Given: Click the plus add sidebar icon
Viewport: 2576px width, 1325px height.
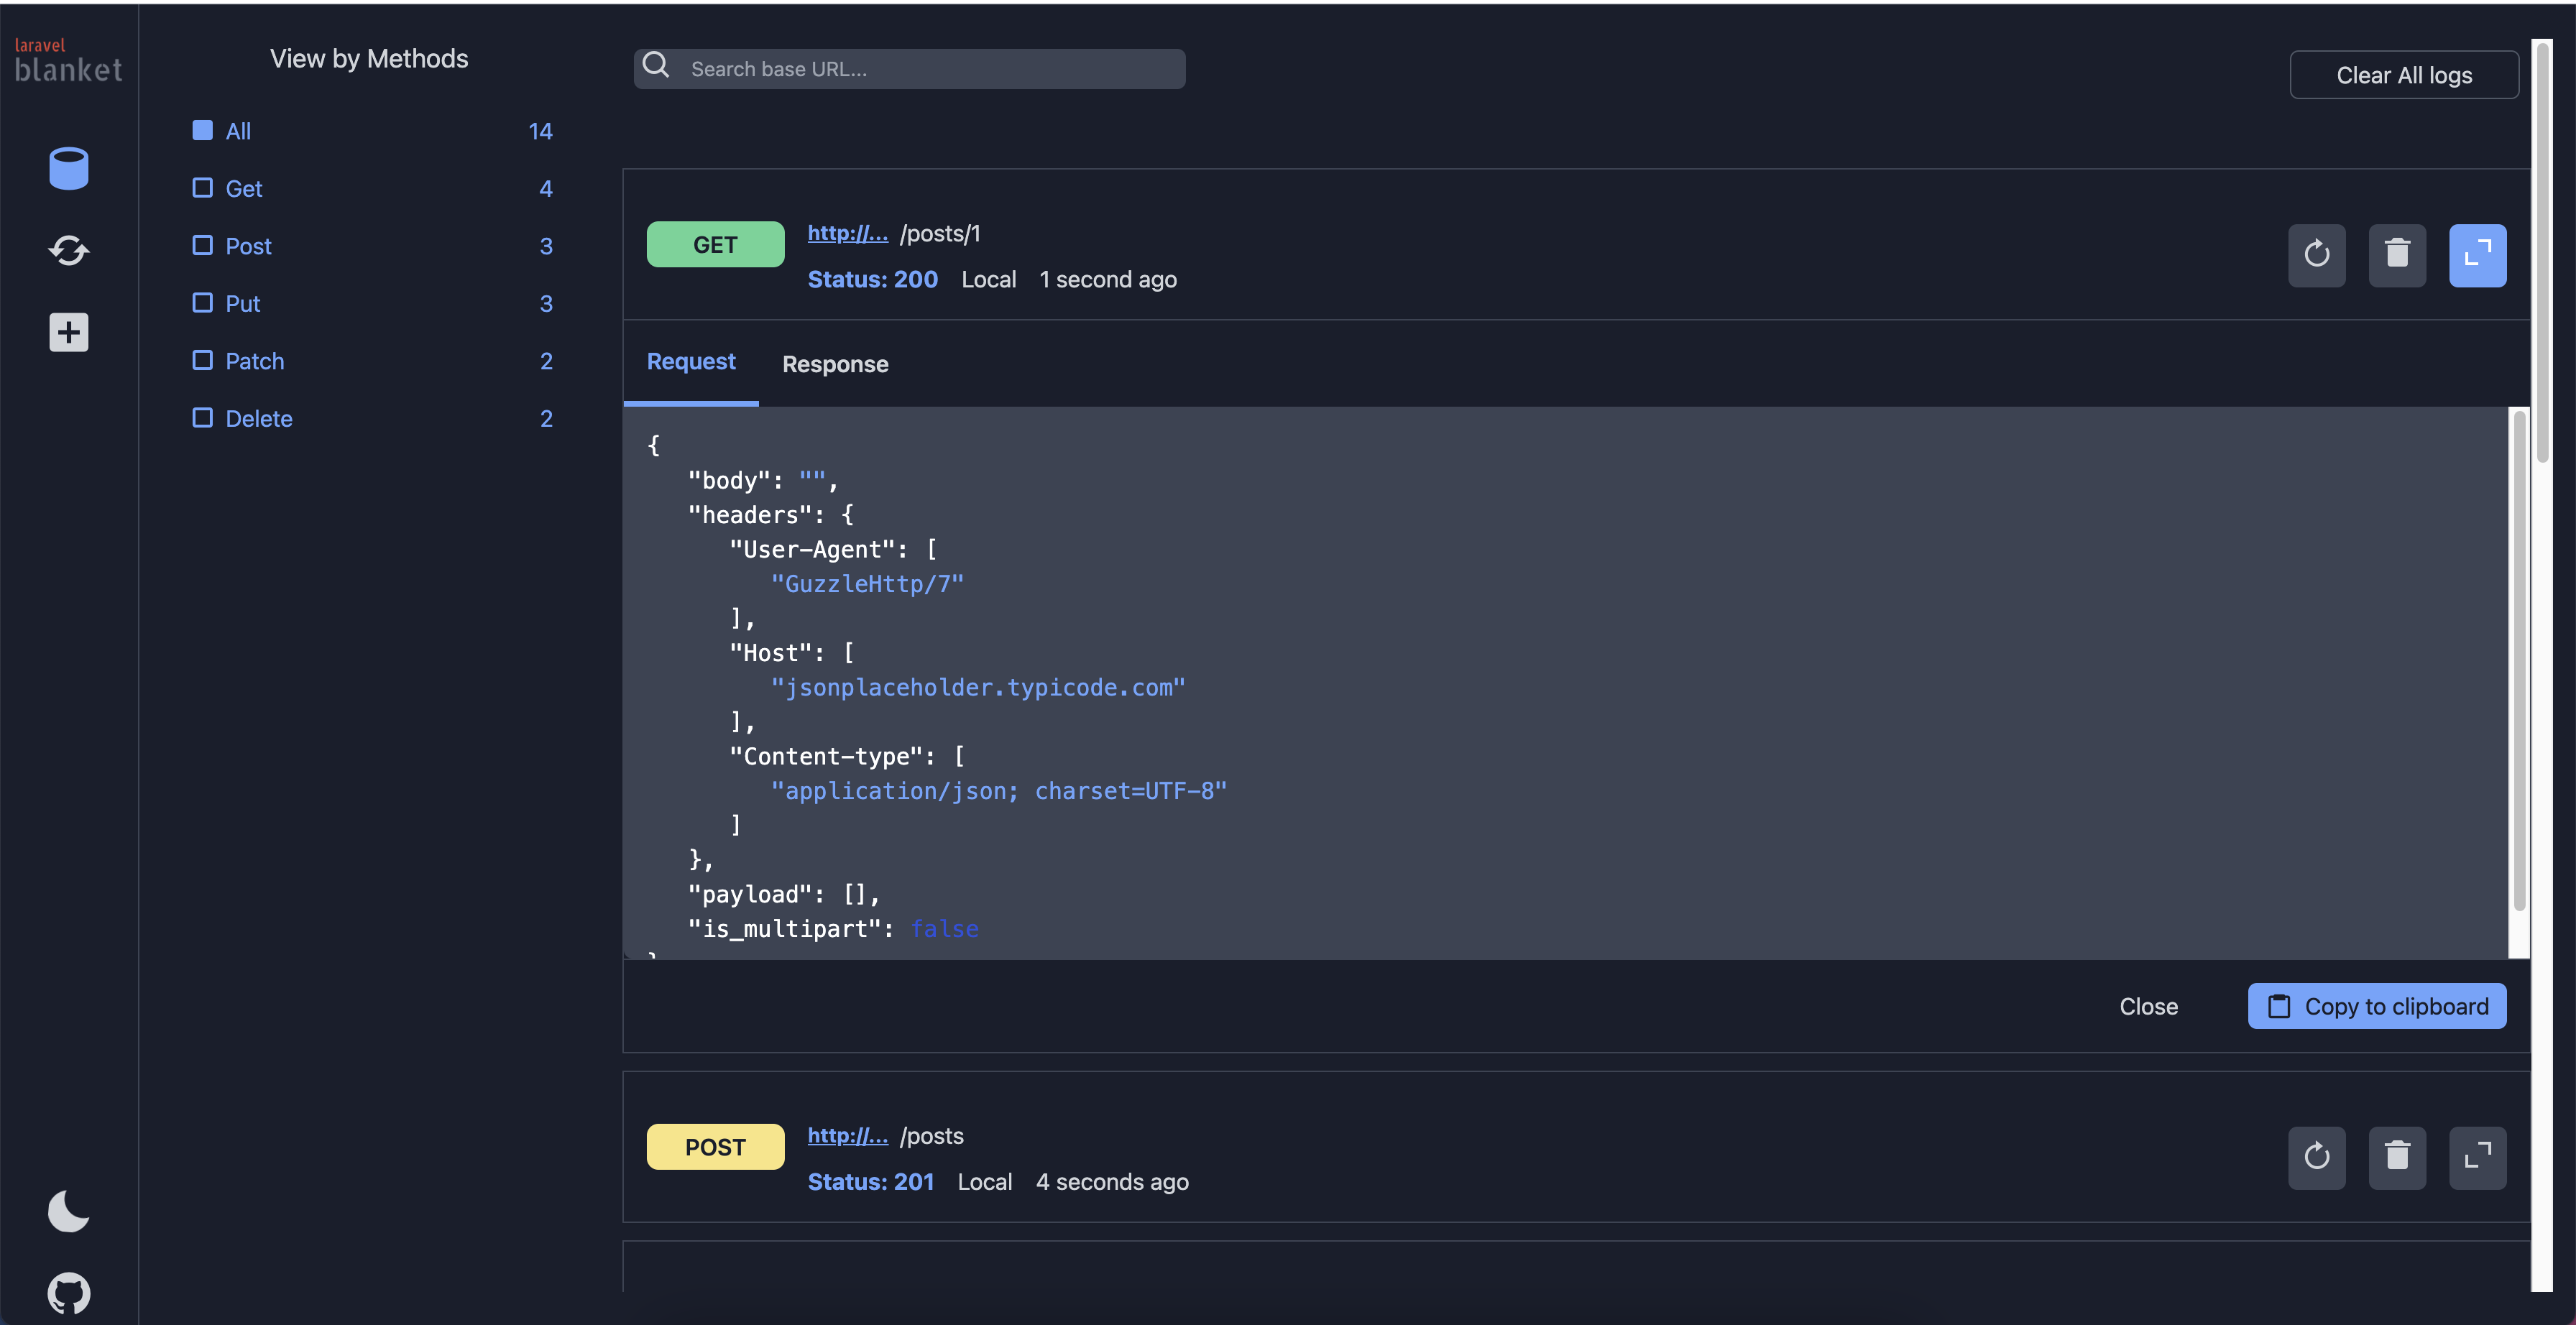Looking at the screenshot, I should [68, 332].
